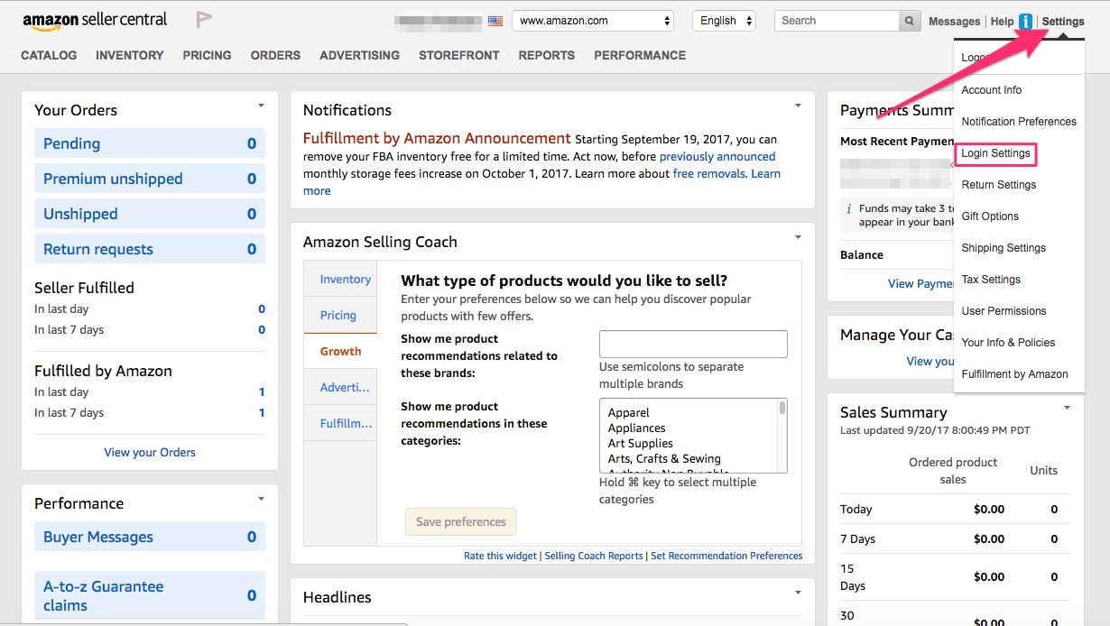Viewport: 1110px width, 626px height.
Task: Collapse the Sales Summary widget arrow
Action: coord(1068,408)
